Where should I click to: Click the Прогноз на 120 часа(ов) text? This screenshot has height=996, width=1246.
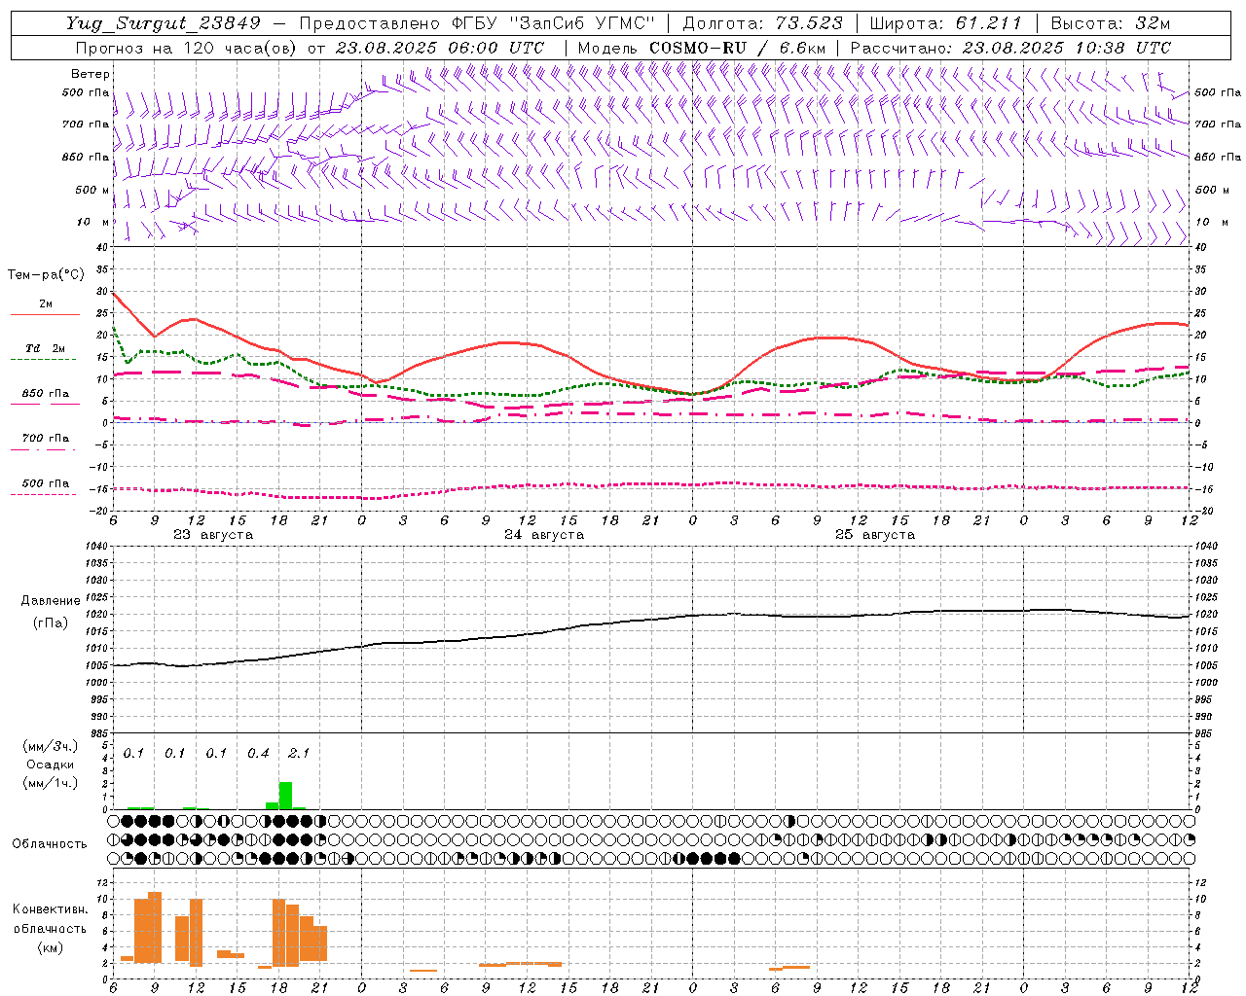click(188, 48)
